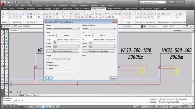Click the first ventilation duct icon in ribbon
The image size is (195, 109).
click(11, 14)
